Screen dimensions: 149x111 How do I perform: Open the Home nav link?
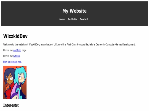[x=62, y=19]
